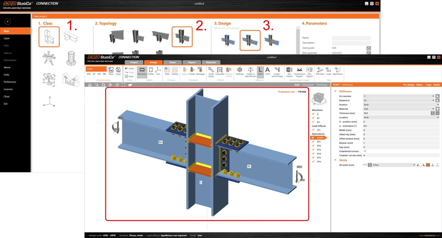Click the zoom magnifier icon in viewport toolbar
Viewport: 442px width, 238px height.
103,85
